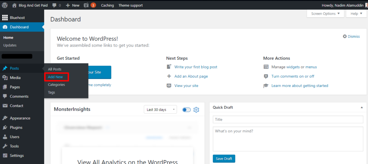Select All Posts in the Posts submenu

[x=55, y=69]
